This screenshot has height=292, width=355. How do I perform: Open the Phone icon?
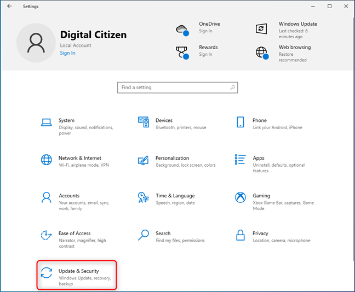click(x=241, y=122)
